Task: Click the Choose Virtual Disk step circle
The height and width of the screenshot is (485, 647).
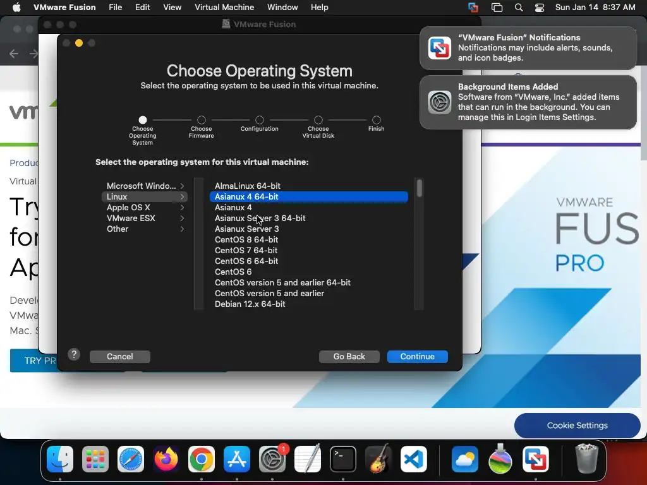Action: click(x=318, y=120)
